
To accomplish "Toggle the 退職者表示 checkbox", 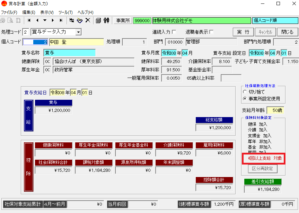I will 211,32.
